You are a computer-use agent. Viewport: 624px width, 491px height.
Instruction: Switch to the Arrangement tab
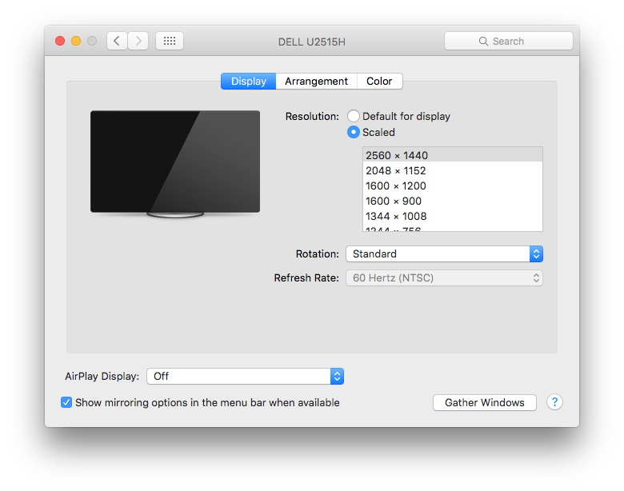click(316, 82)
